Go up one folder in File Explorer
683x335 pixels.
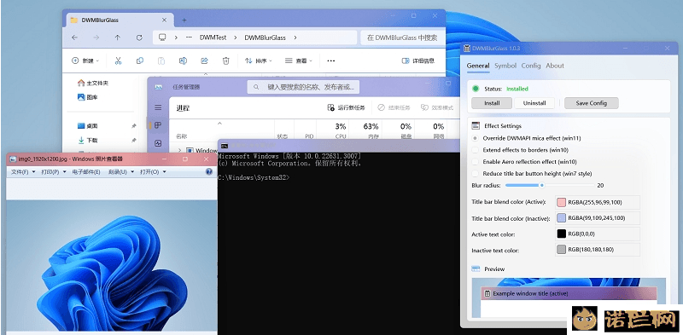[117, 38]
